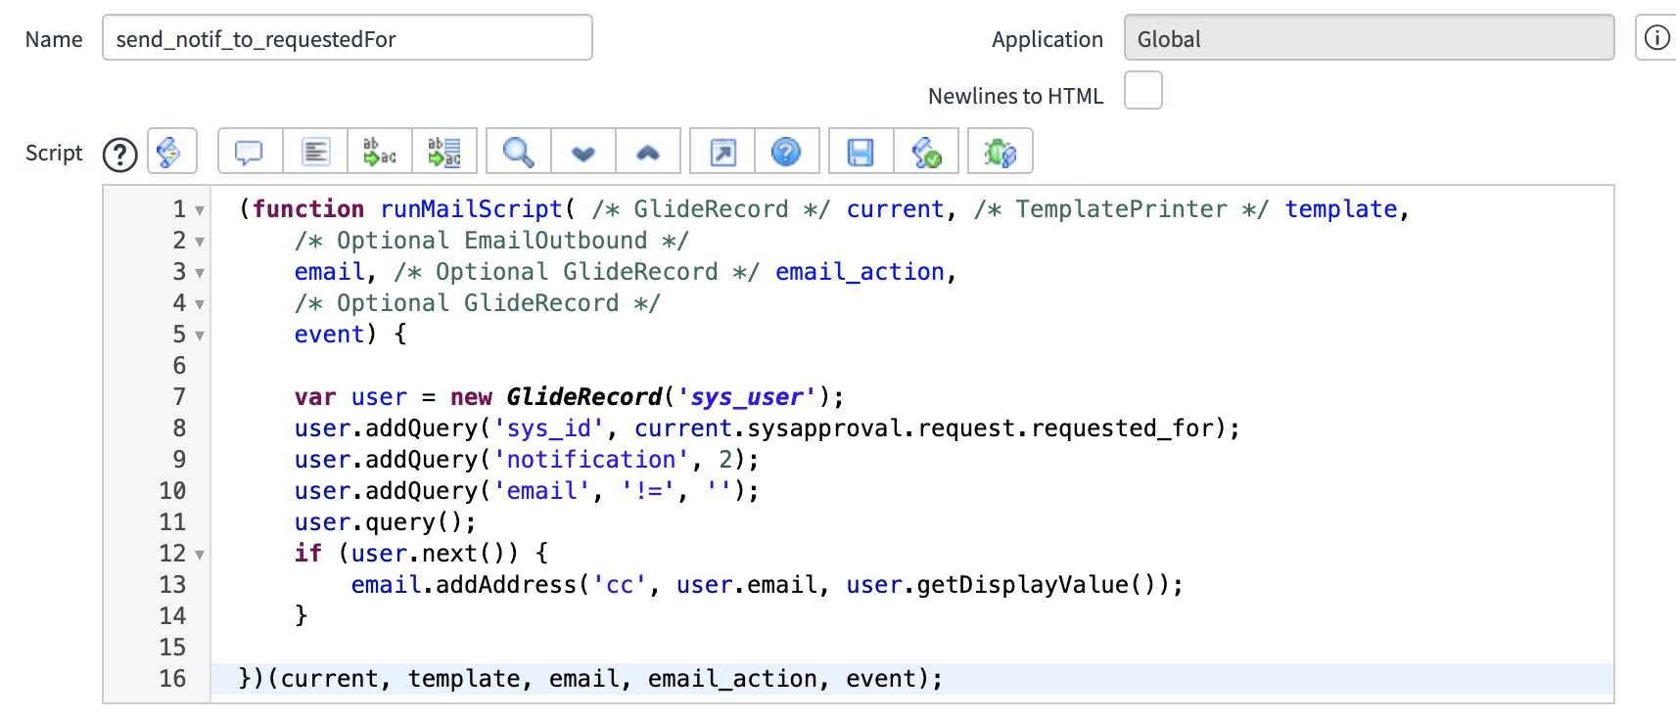Click 'requested_for' on line 8

point(1122,428)
